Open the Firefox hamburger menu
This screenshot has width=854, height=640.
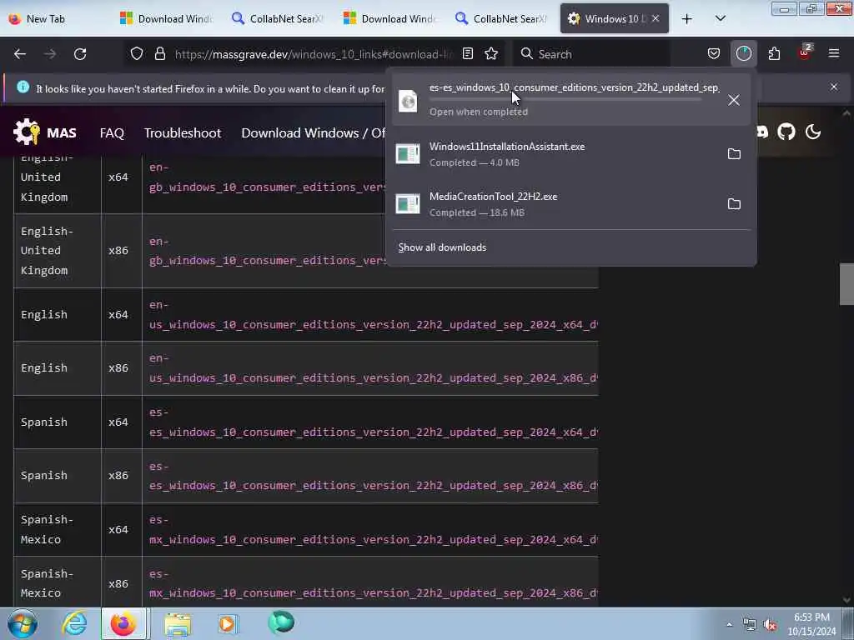pyautogui.click(x=833, y=54)
